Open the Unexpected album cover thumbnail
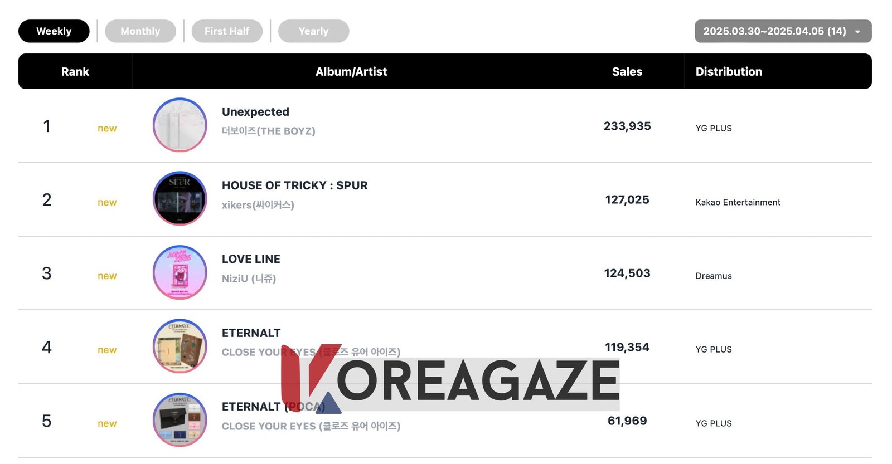The image size is (892, 464). [x=180, y=125]
